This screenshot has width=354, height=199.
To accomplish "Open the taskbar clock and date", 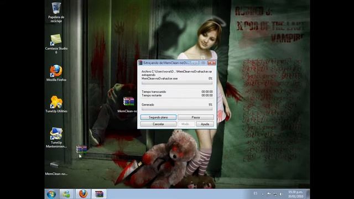I will [295, 194].
